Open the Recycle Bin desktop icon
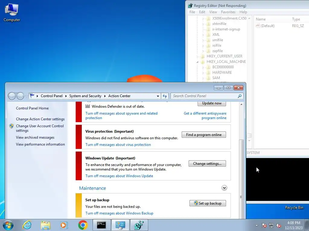Viewport: 309px width, 231px height. coord(294,208)
